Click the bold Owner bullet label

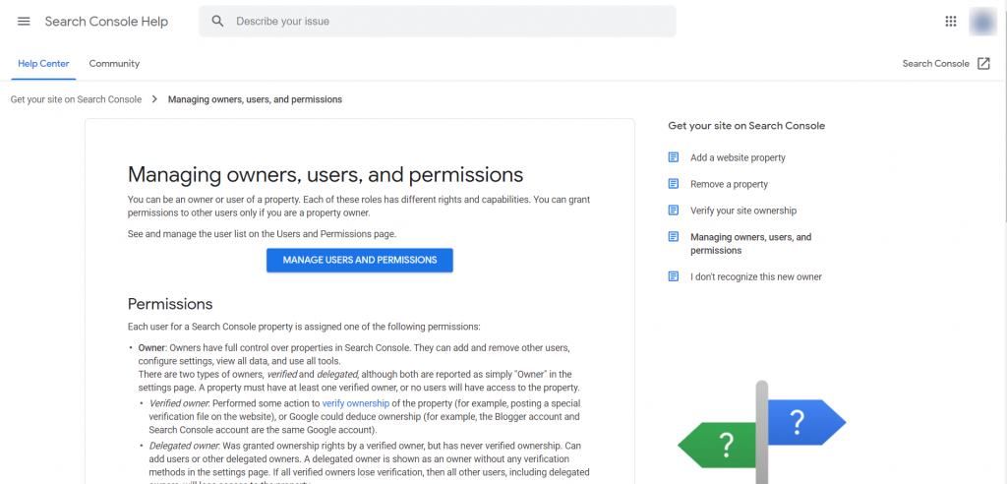(x=152, y=347)
